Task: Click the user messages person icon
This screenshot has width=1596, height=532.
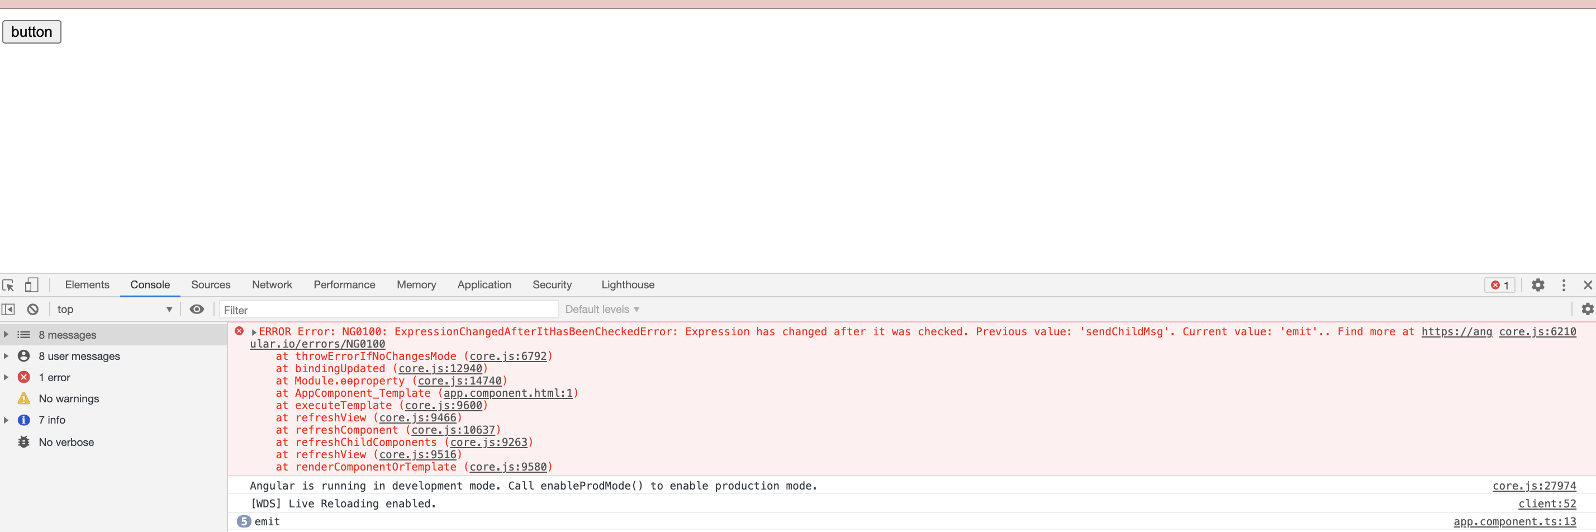Action: click(x=23, y=355)
